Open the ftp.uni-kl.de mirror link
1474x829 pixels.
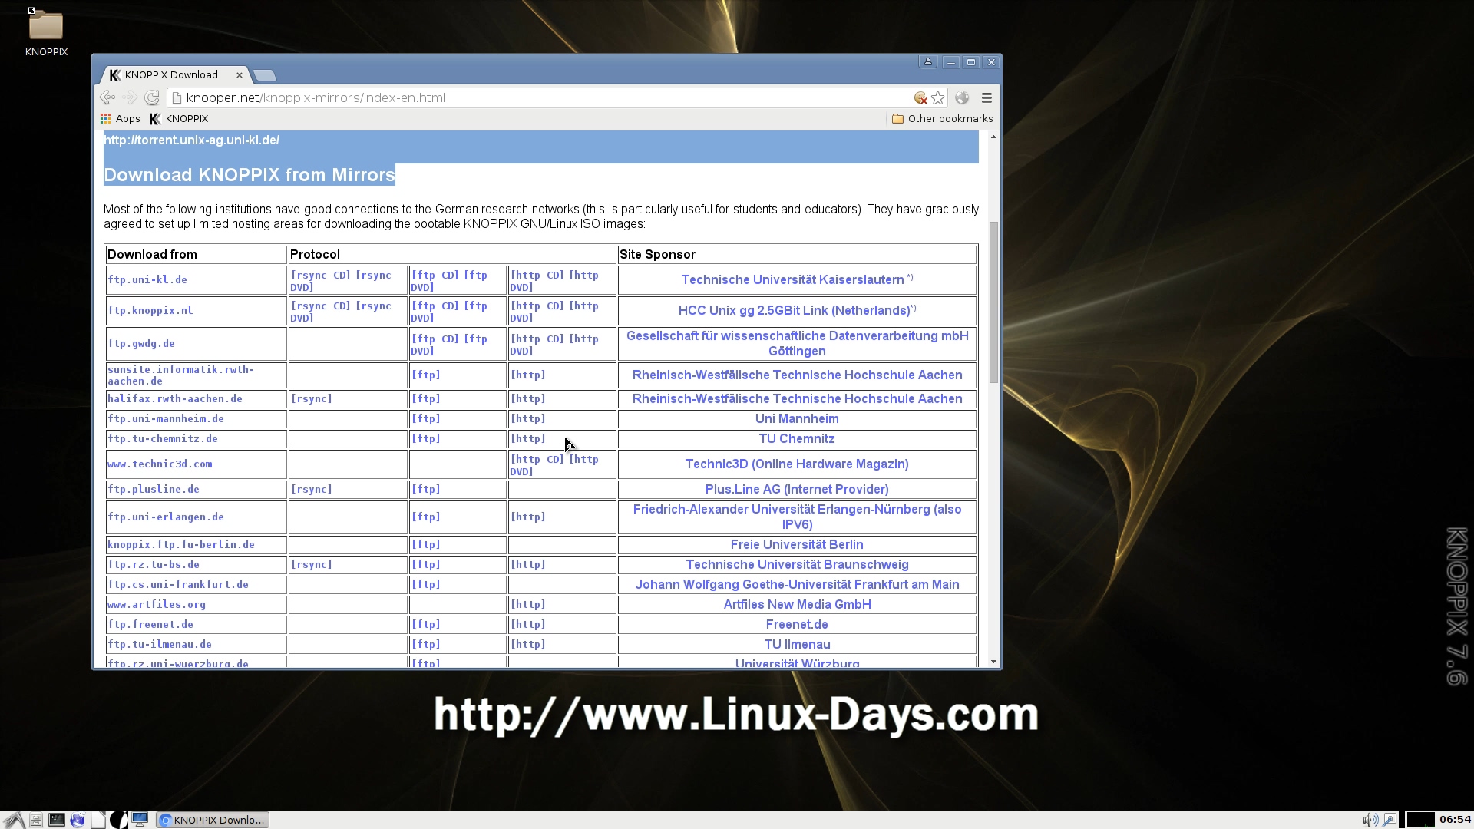point(147,279)
